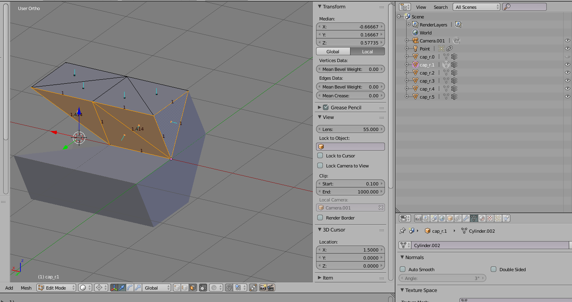Select the scale manipulator icon
Image resolution: width=572 pixels, height=302 pixels.
point(138,288)
